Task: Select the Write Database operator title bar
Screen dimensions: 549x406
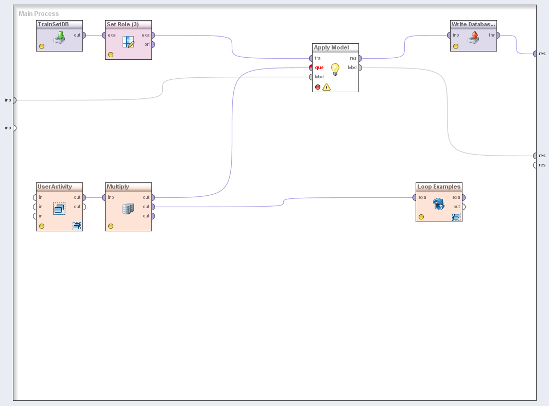Action: pyautogui.click(x=473, y=24)
